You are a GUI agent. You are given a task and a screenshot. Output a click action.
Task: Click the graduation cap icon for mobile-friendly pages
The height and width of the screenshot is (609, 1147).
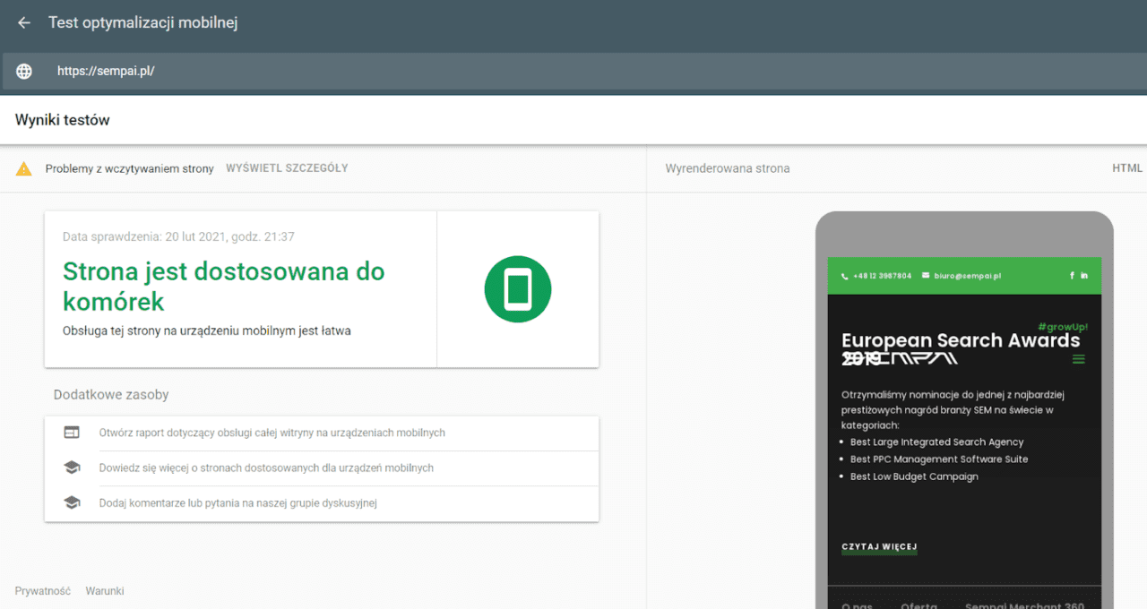[72, 467]
